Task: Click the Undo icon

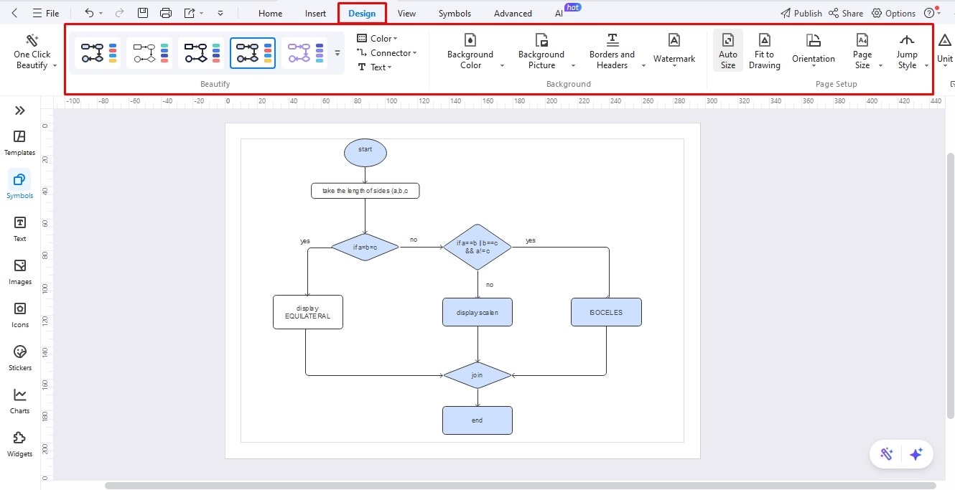Action: (x=89, y=13)
